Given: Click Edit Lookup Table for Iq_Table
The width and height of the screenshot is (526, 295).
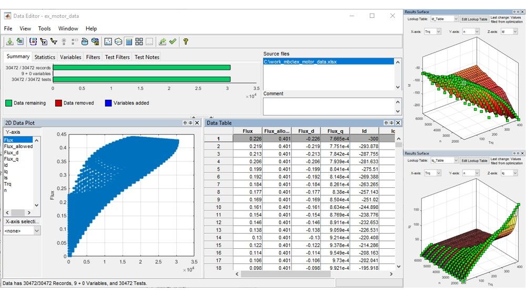Looking at the screenshot, I should (474, 161).
